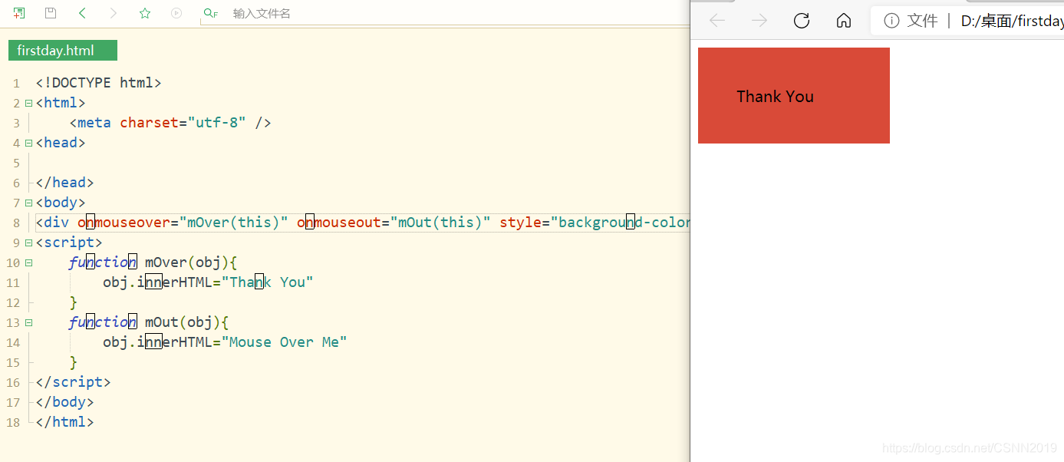Click the file search magnifier icon

(210, 13)
